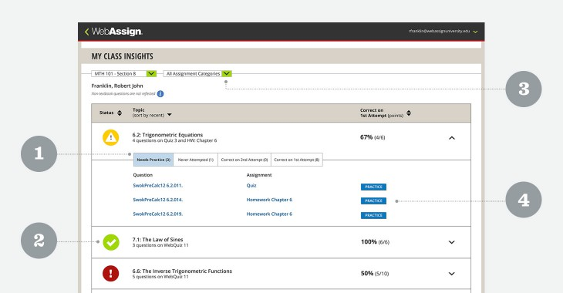Click the student name Franklin, Robert John

(x=117, y=86)
